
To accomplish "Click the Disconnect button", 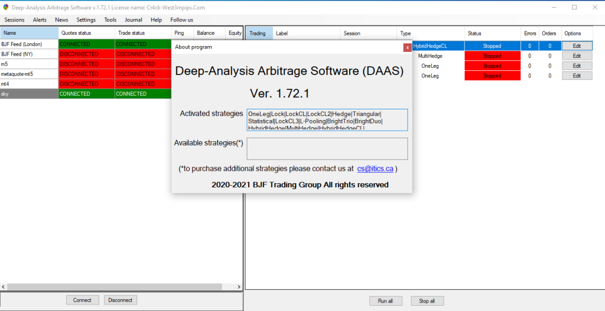I will 121,300.
